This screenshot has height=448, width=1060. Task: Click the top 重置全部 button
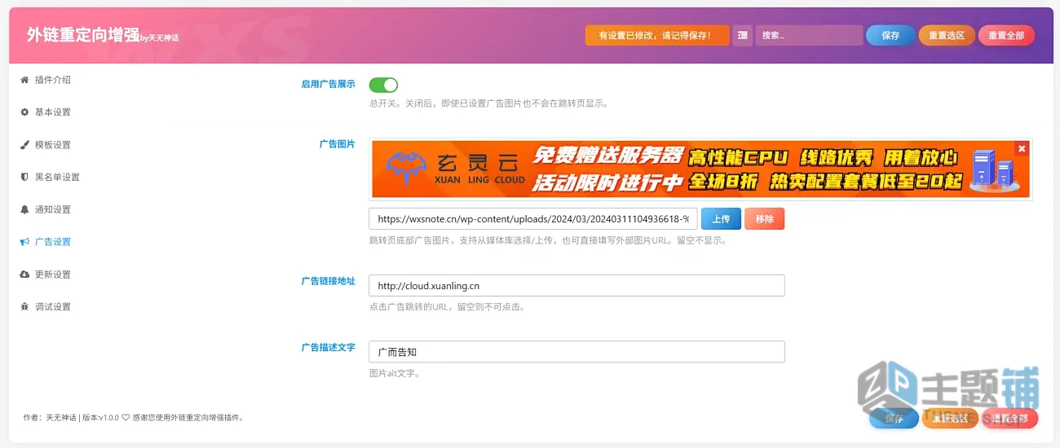(x=1006, y=36)
